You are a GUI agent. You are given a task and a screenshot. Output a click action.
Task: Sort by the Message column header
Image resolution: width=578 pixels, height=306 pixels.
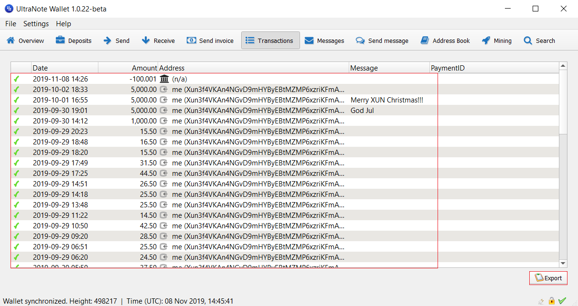tap(389, 68)
